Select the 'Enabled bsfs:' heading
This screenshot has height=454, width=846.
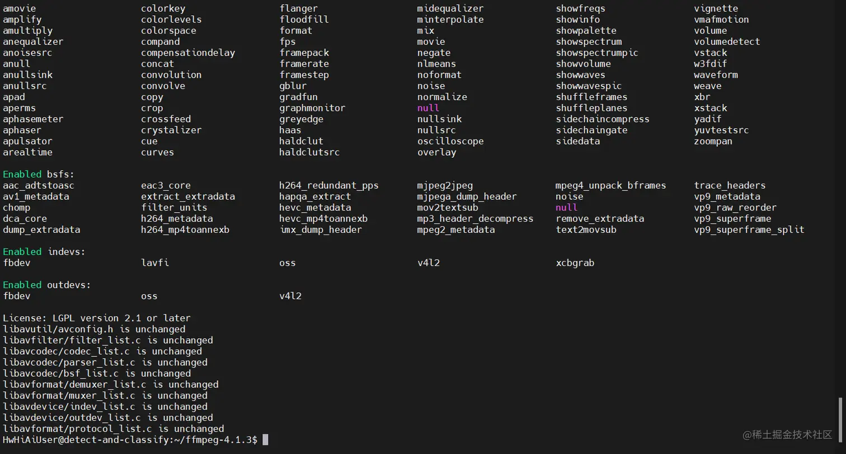pos(39,174)
